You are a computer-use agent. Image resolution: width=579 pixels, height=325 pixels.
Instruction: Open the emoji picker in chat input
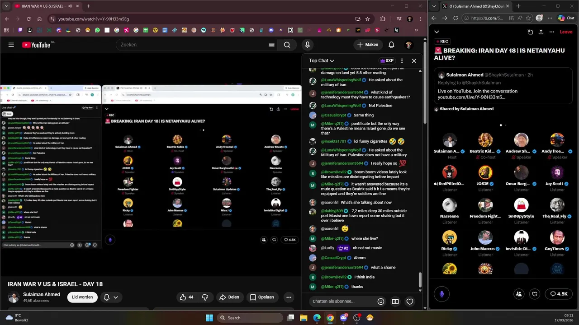(x=381, y=302)
